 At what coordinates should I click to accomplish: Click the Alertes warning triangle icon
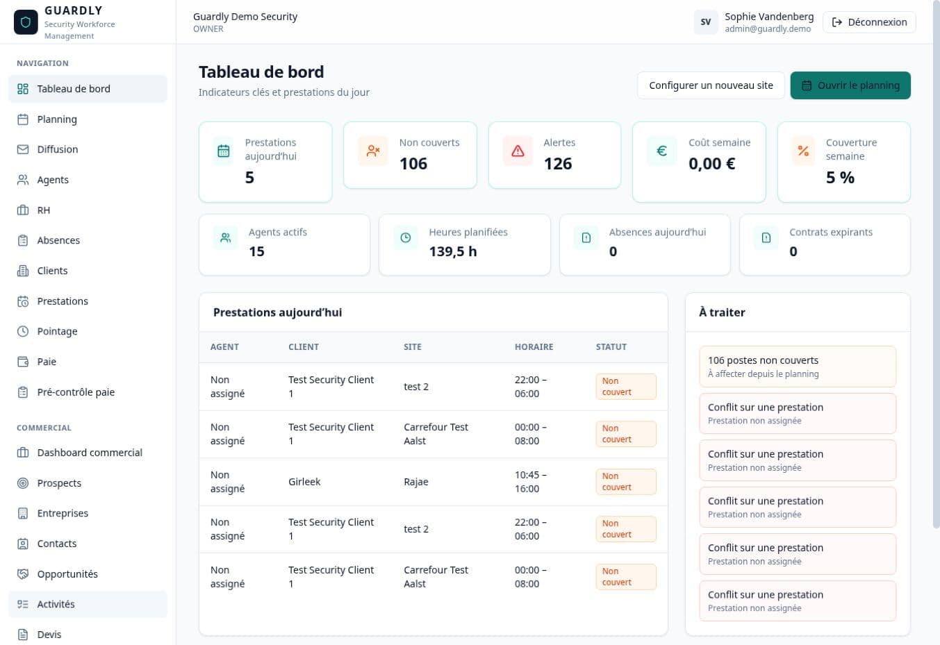point(518,151)
